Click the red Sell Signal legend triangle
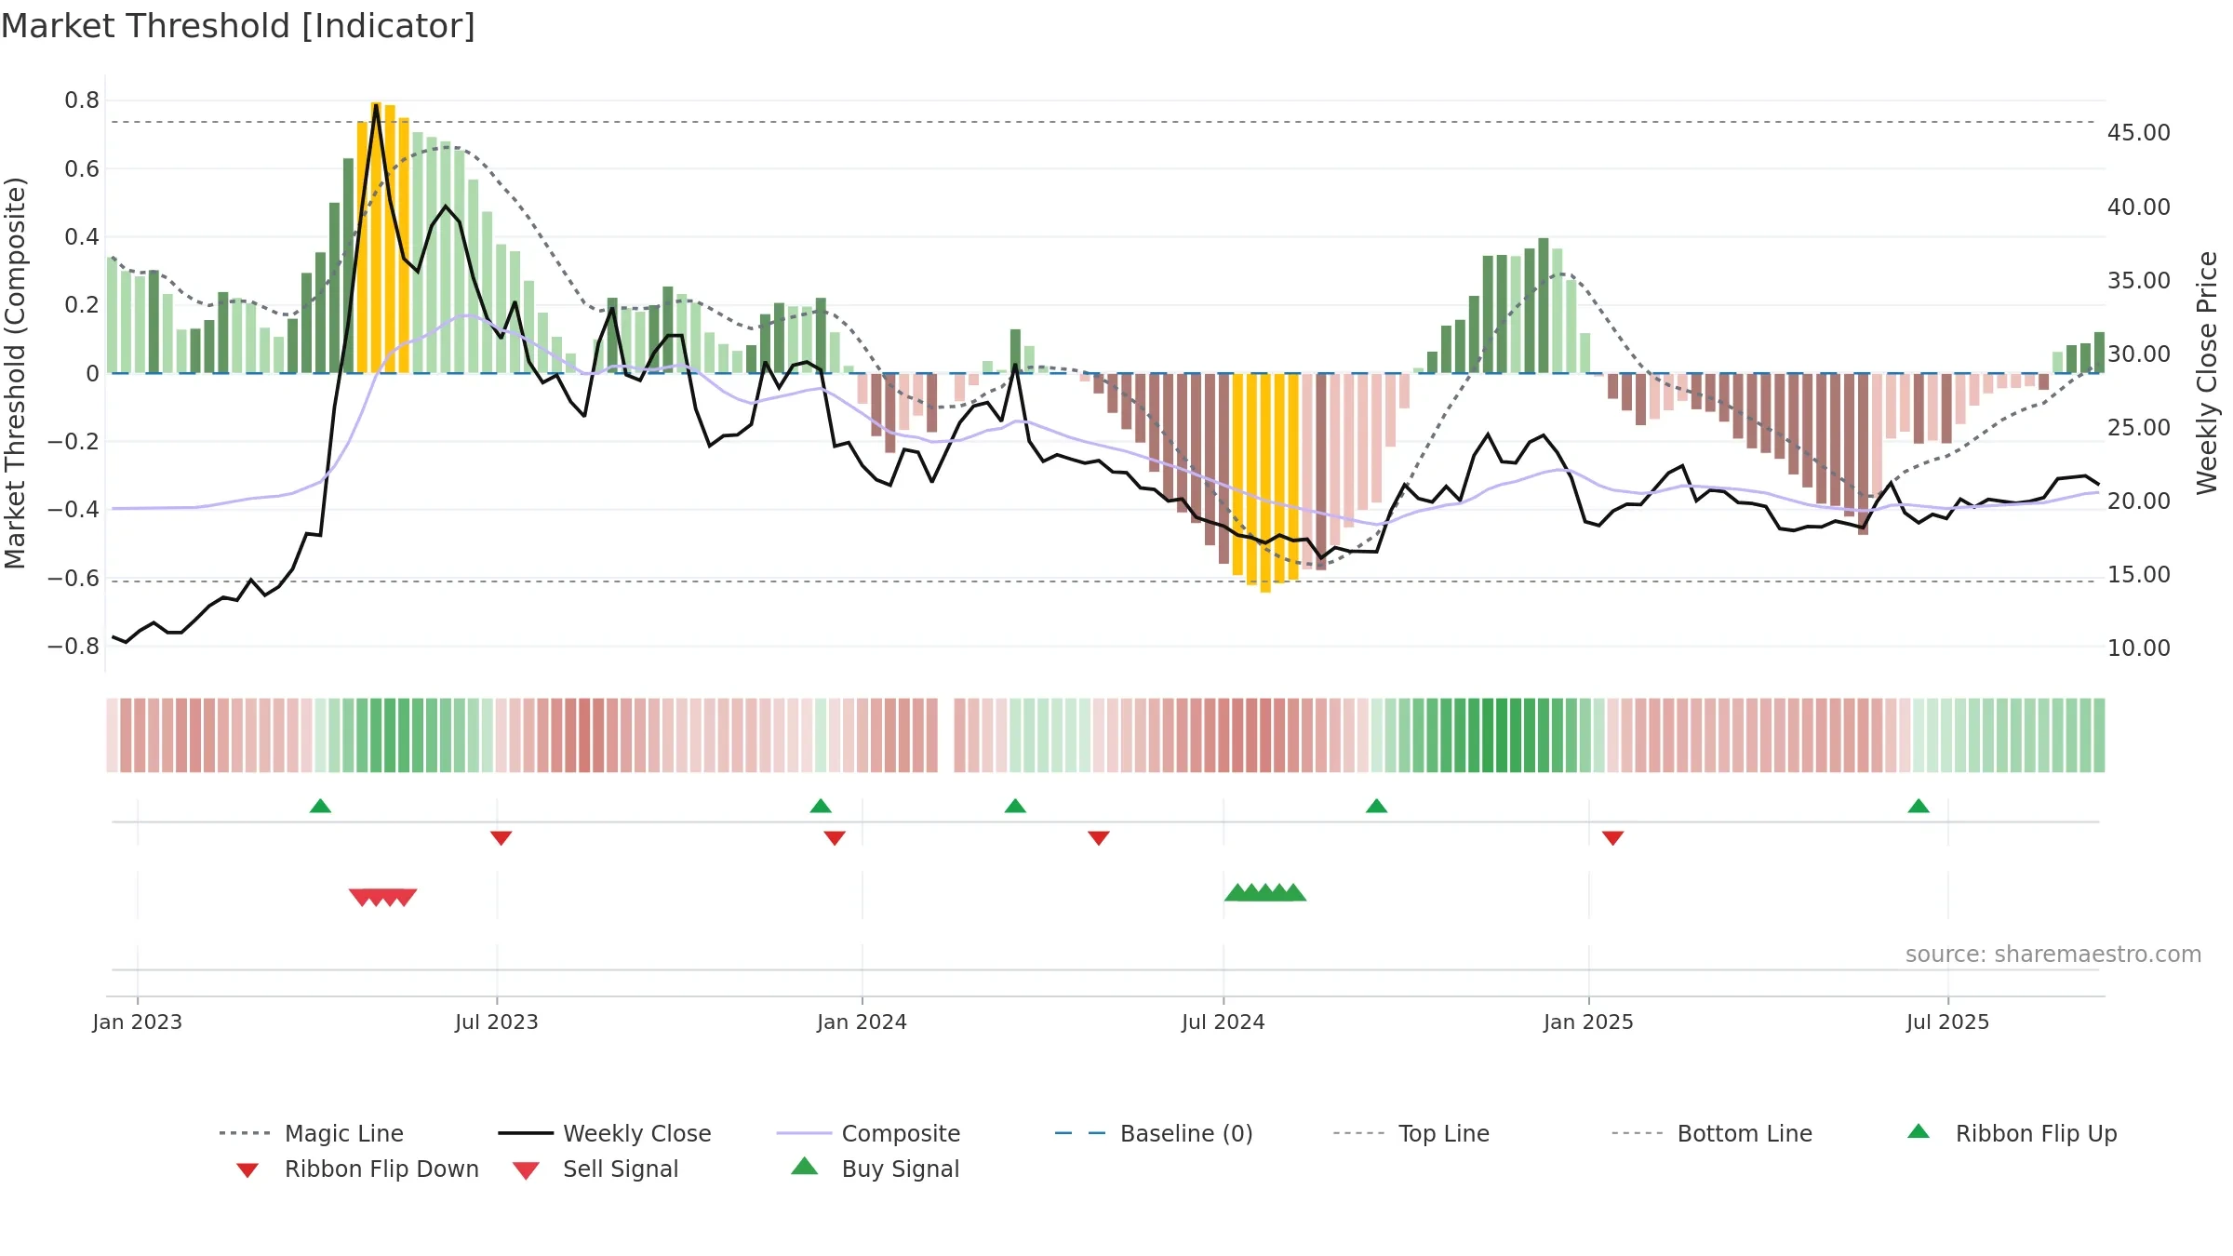The image size is (2233, 1256). coord(526,1170)
